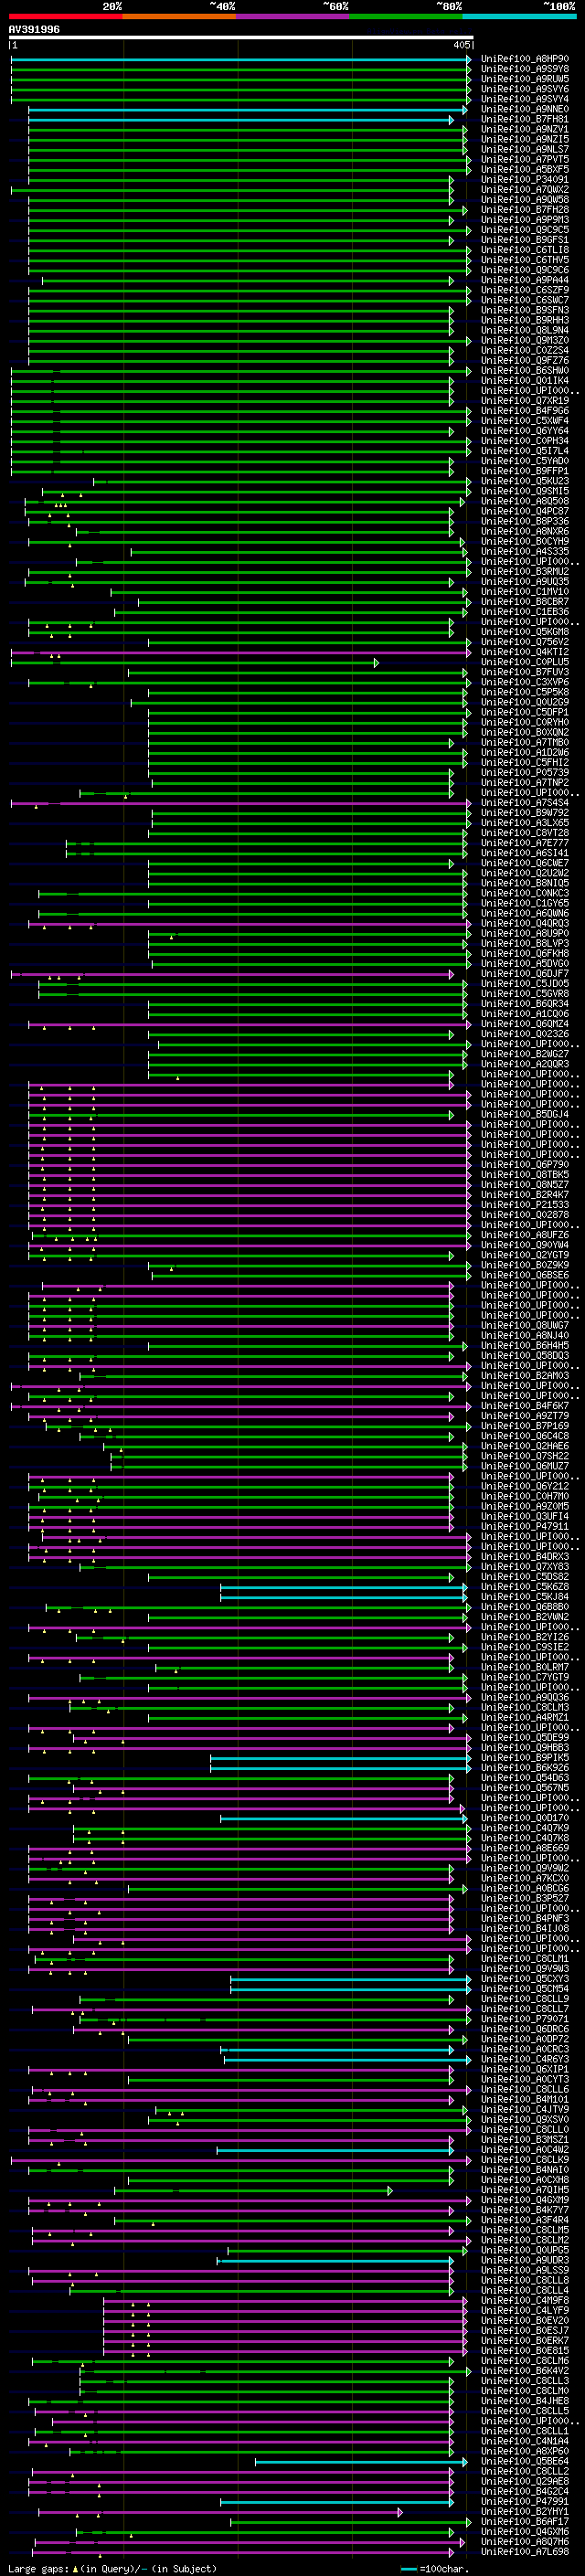585x2576 pixels.
Task: Click on UniRef100_Q9FZ76
Action: coord(524,361)
